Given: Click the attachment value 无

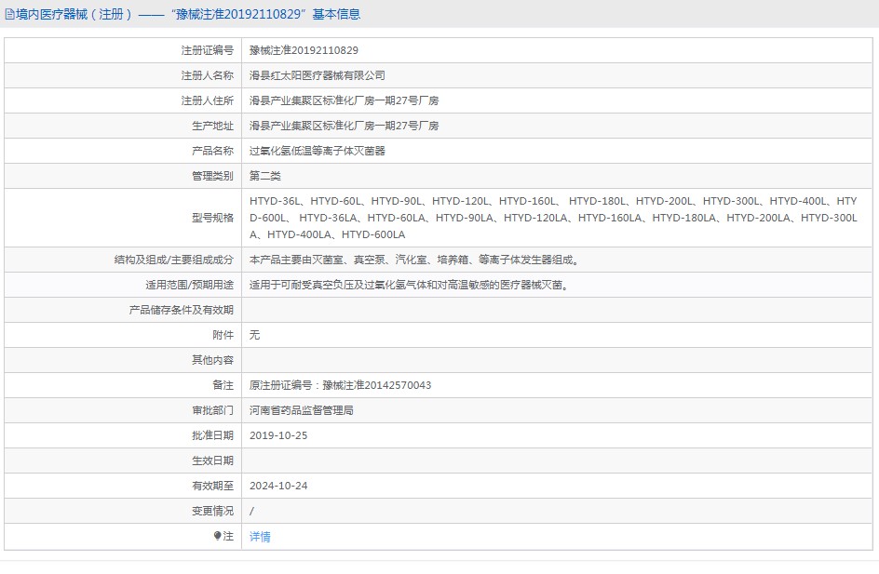Looking at the screenshot, I should 254,335.
